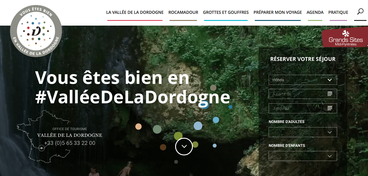Call the tourism office phone number link

pos(70,143)
